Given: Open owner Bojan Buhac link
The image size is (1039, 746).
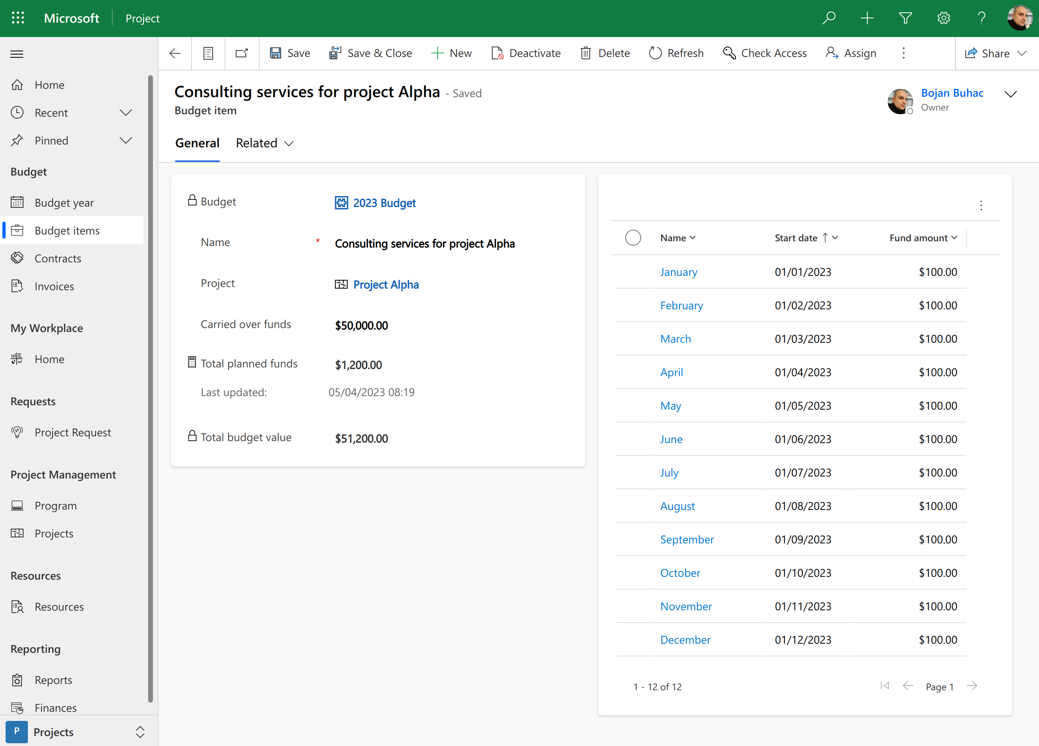Looking at the screenshot, I should coord(952,93).
